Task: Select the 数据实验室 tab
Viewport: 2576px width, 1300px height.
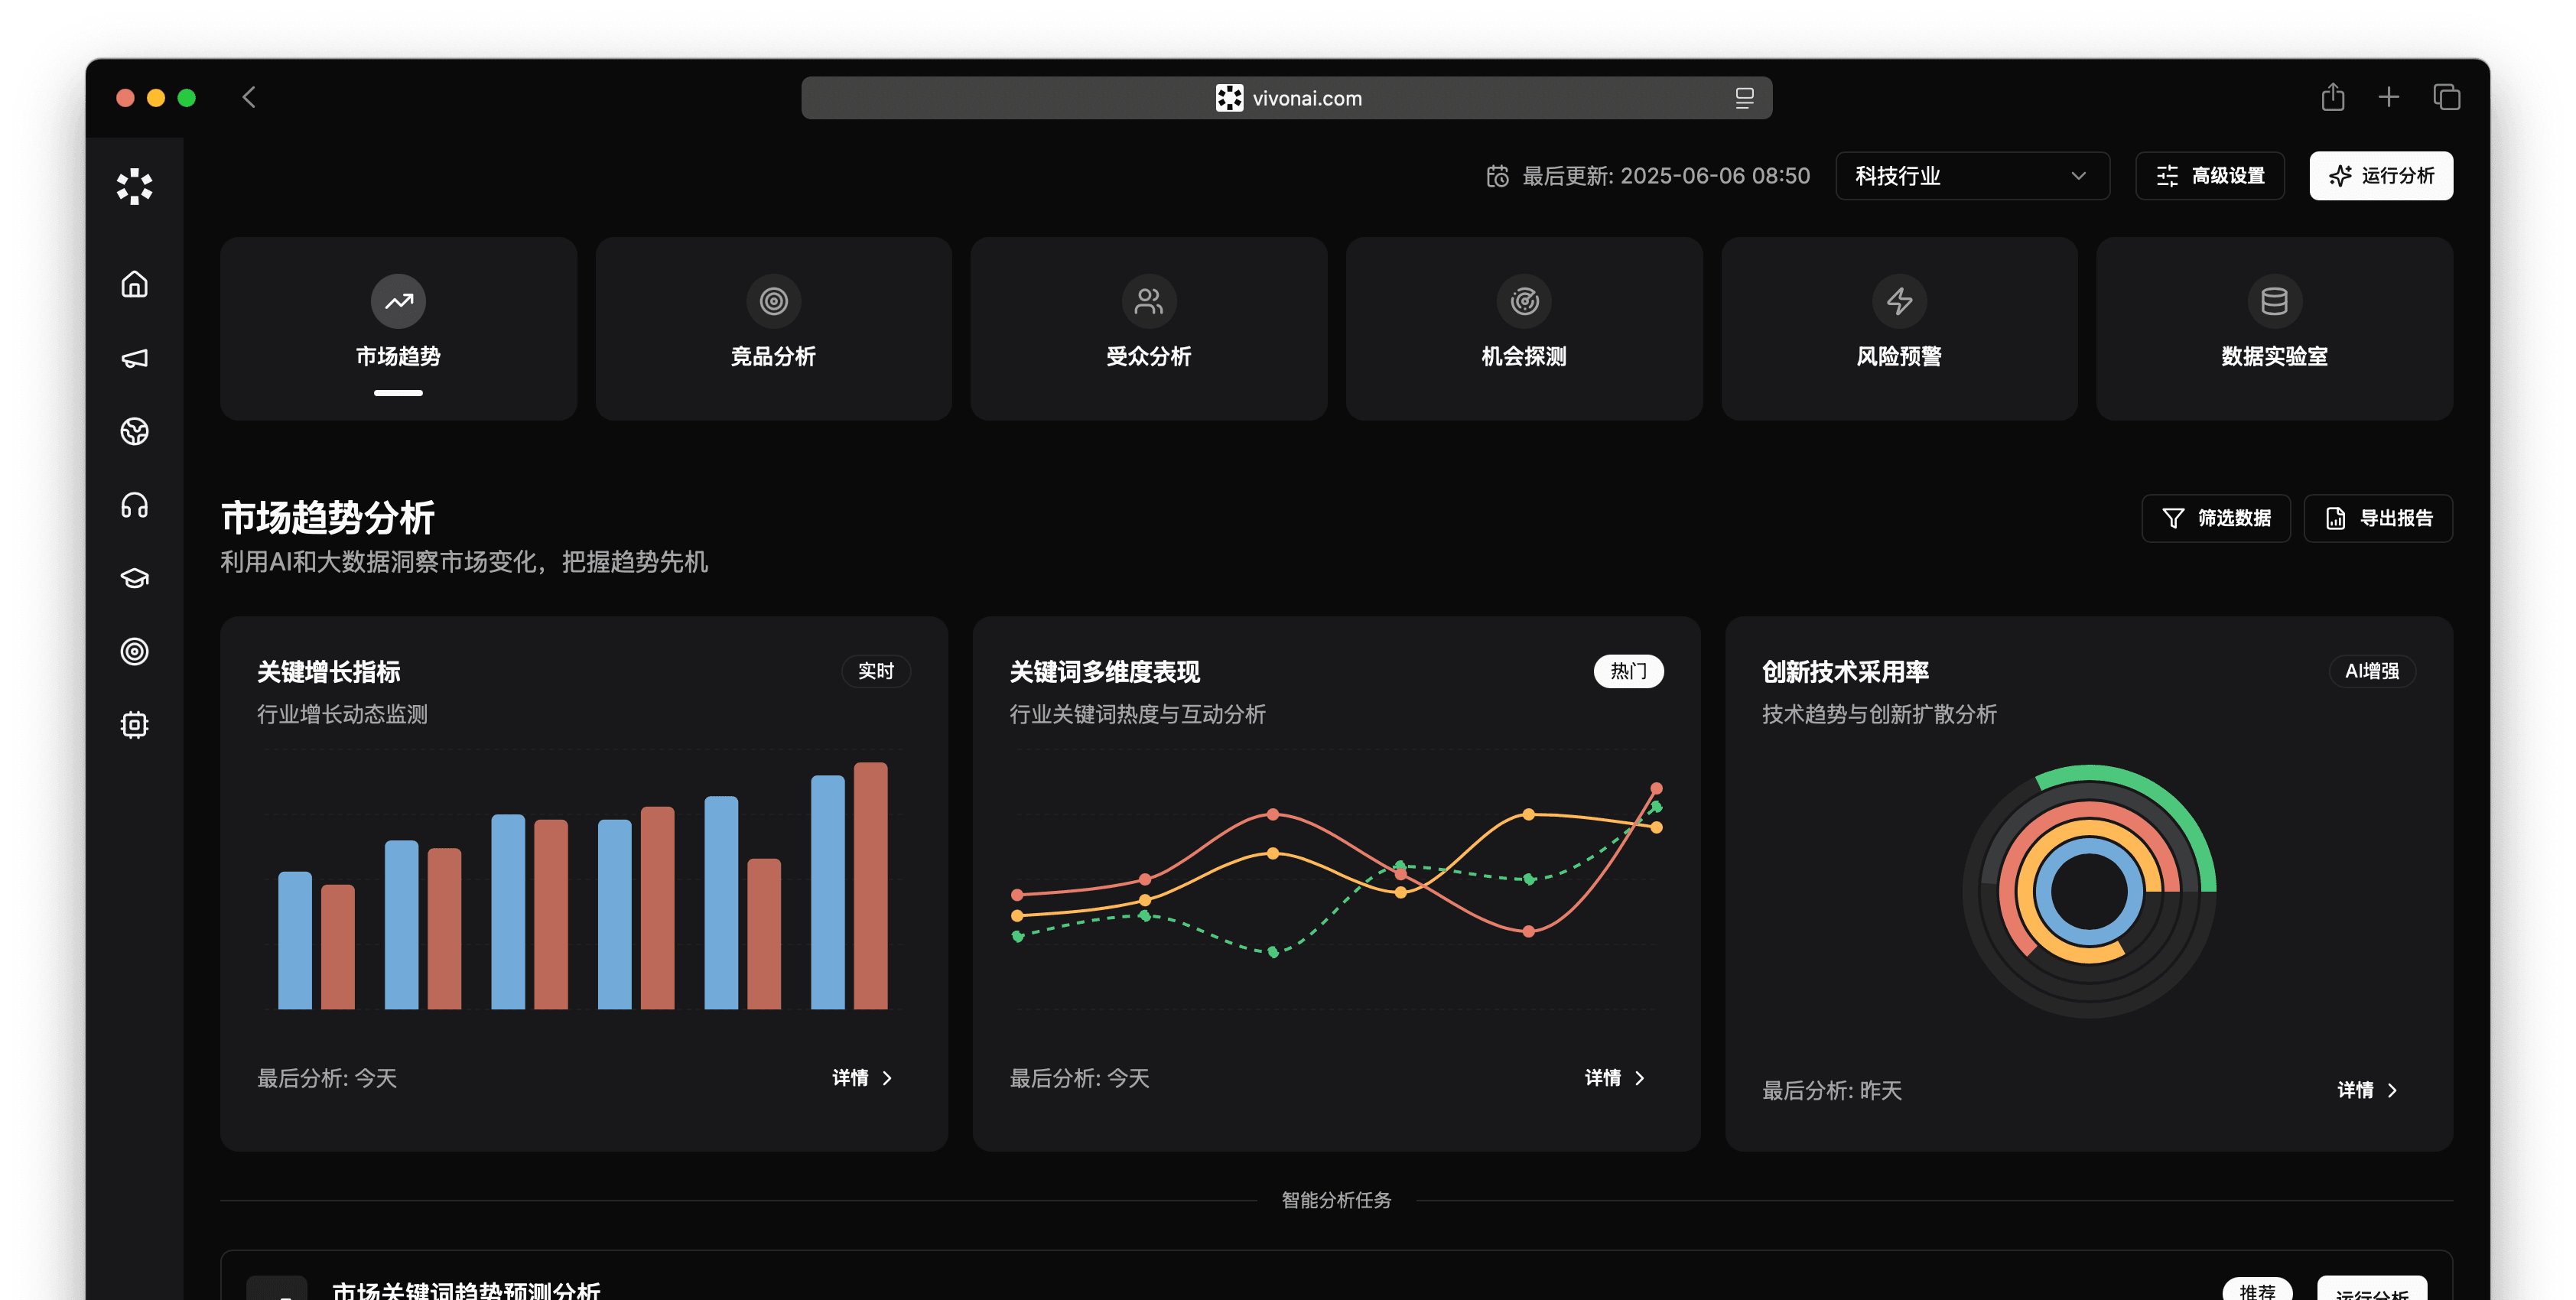Action: (2273, 328)
